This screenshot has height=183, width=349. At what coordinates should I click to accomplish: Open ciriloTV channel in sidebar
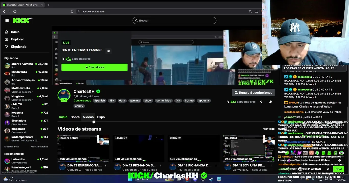[26, 106]
